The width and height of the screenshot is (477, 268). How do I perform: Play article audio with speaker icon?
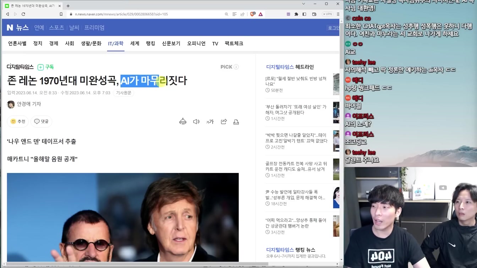(196, 122)
